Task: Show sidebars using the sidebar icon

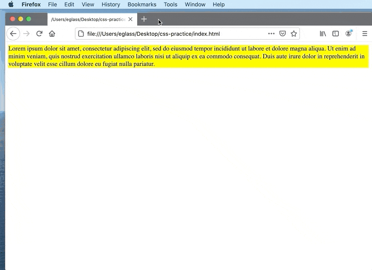Action: (x=336, y=34)
